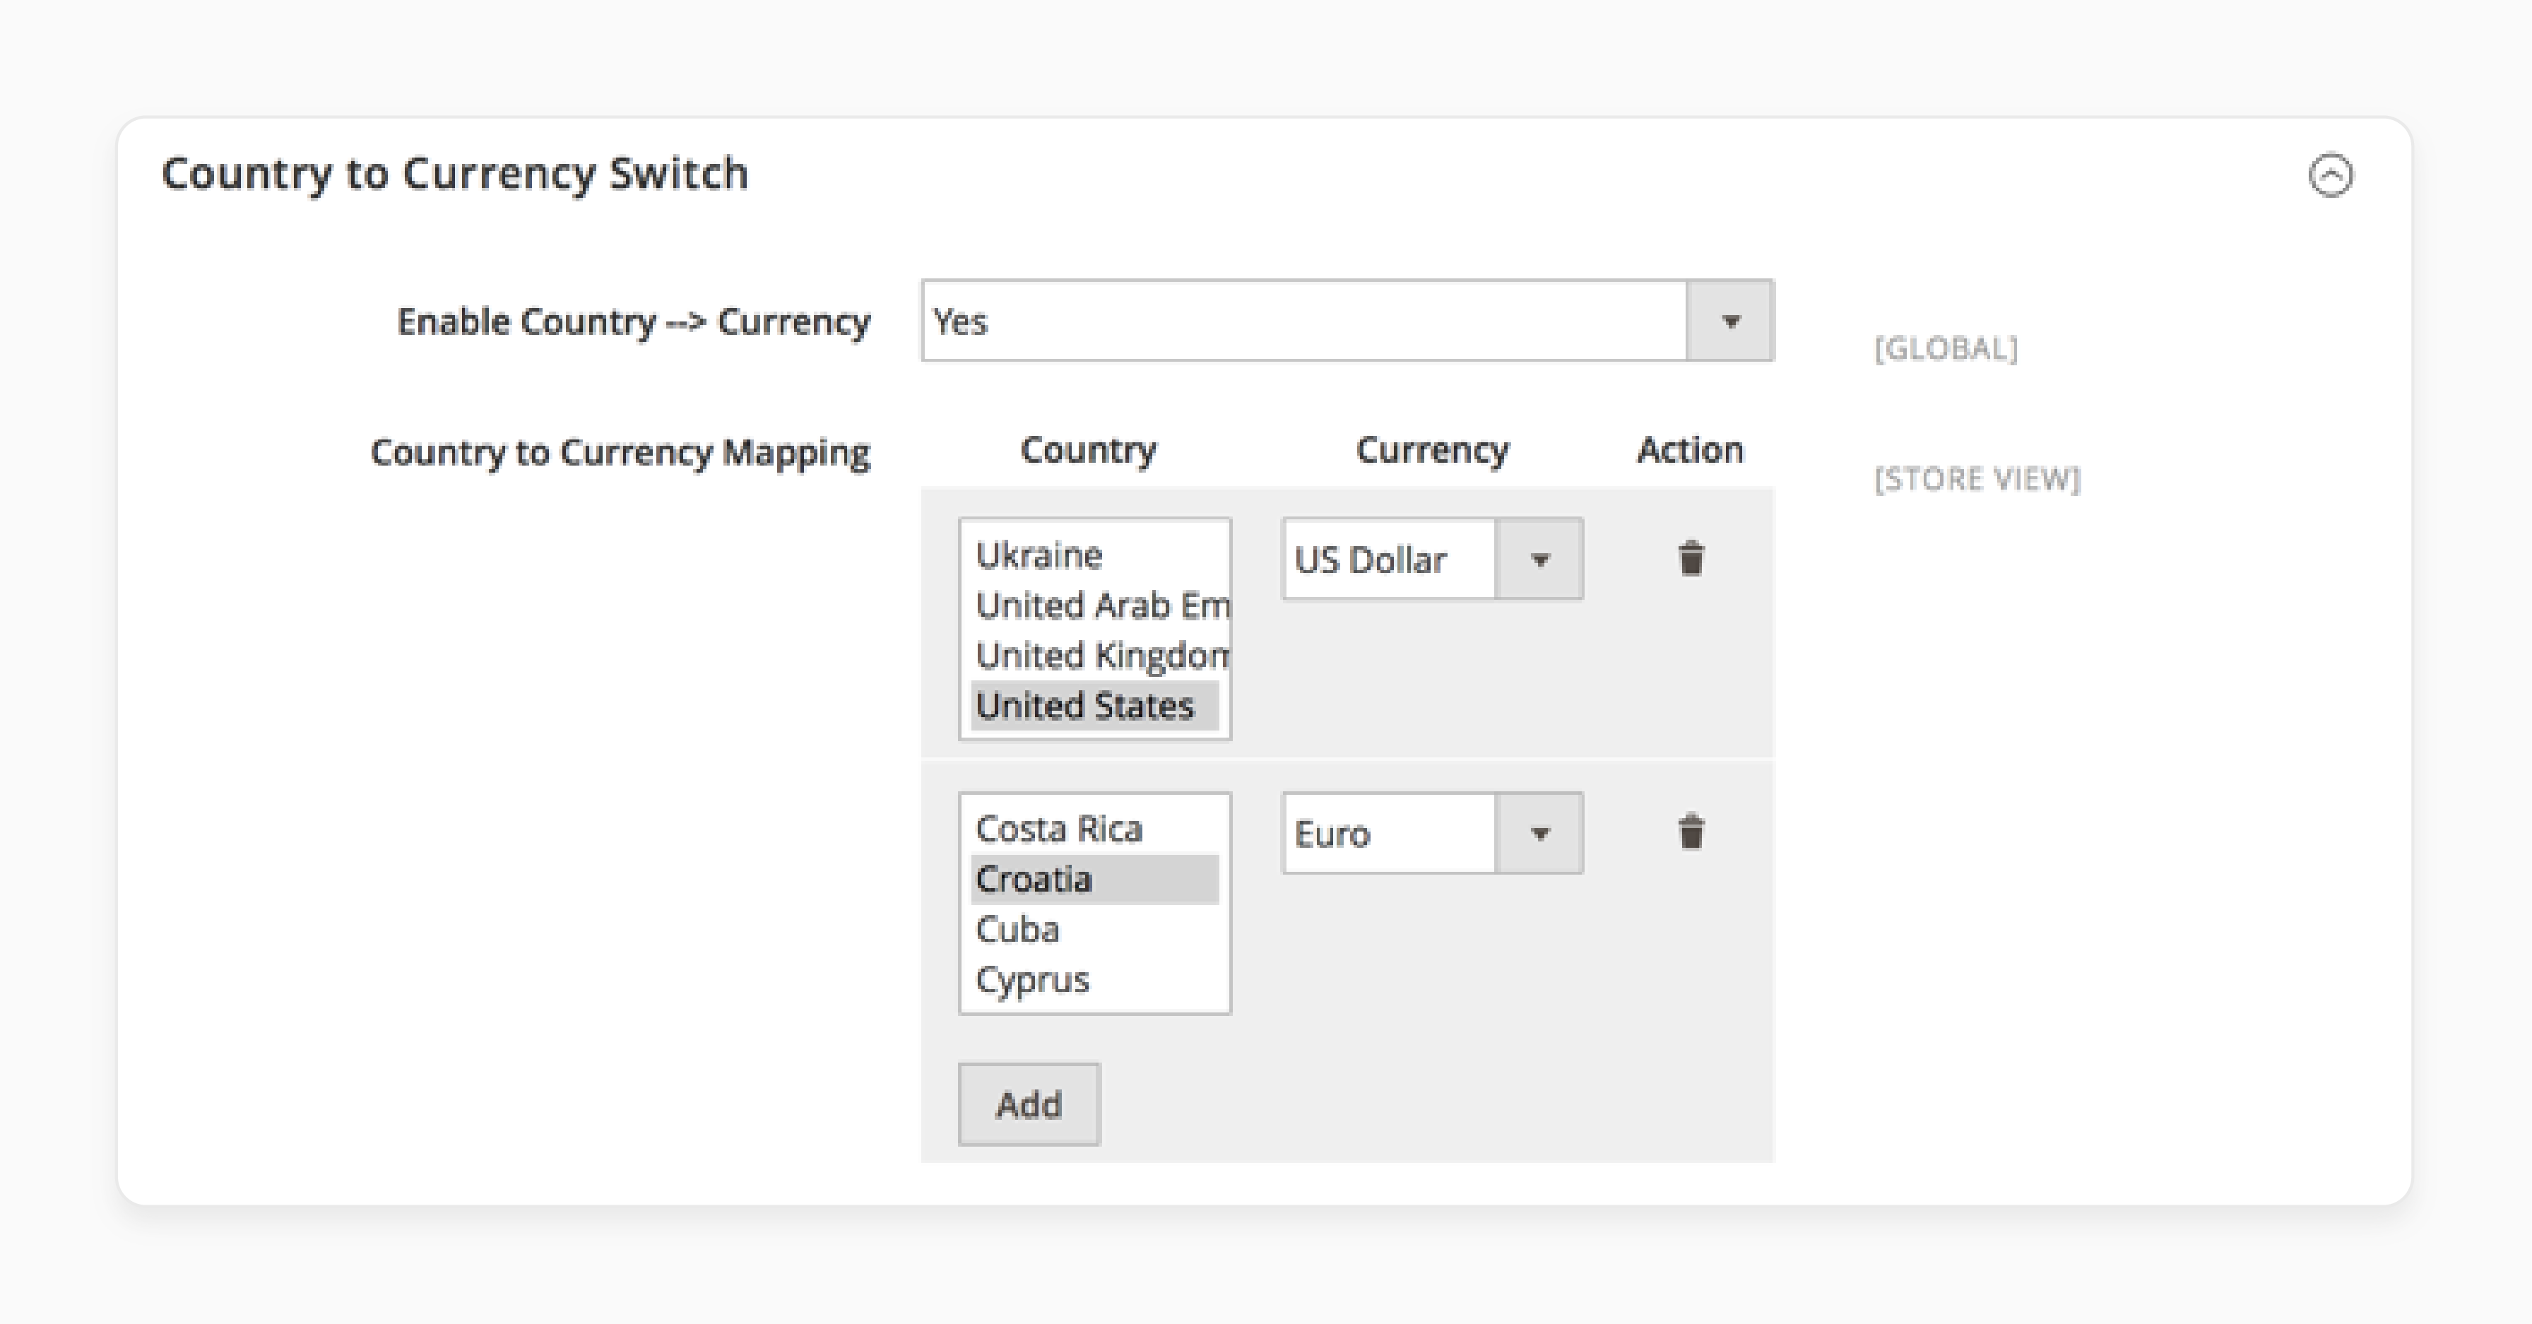The image size is (2532, 1324).
Task: Click the [STORE VIEW] scope label
Action: click(1979, 480)
